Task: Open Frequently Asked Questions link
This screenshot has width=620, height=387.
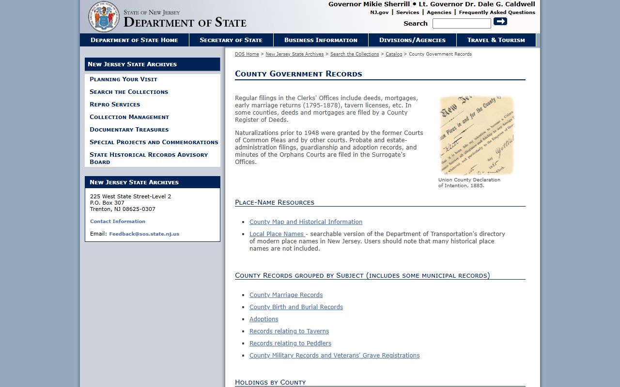Action: 497,13
